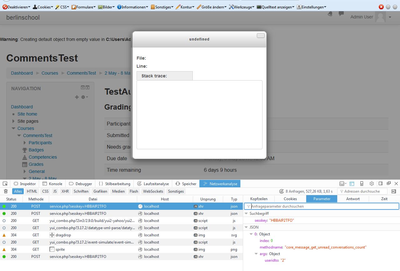Toggle the Schriften network filter
The width and height of the screenshot is (400, 271).
click(x=81, y=191)
